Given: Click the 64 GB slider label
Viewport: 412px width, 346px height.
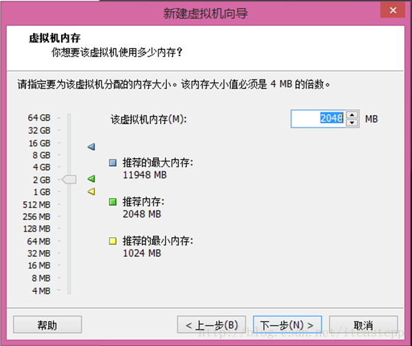Looking at the screenshot, I should coord(39,118).
